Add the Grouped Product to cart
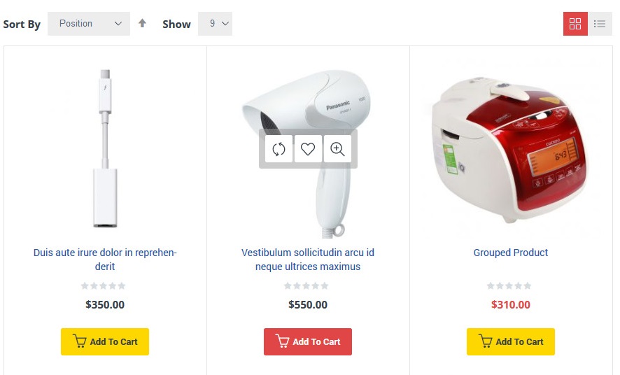 pos(511,341)
